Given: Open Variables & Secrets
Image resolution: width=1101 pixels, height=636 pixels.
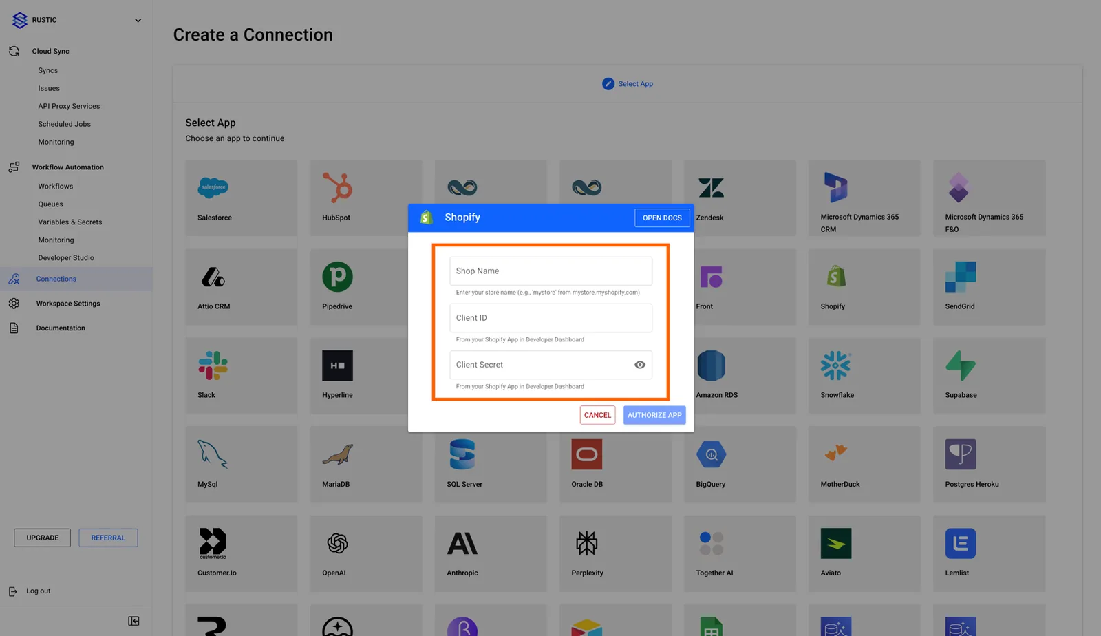Looking at the screenshot, I should tap(70, 222).
